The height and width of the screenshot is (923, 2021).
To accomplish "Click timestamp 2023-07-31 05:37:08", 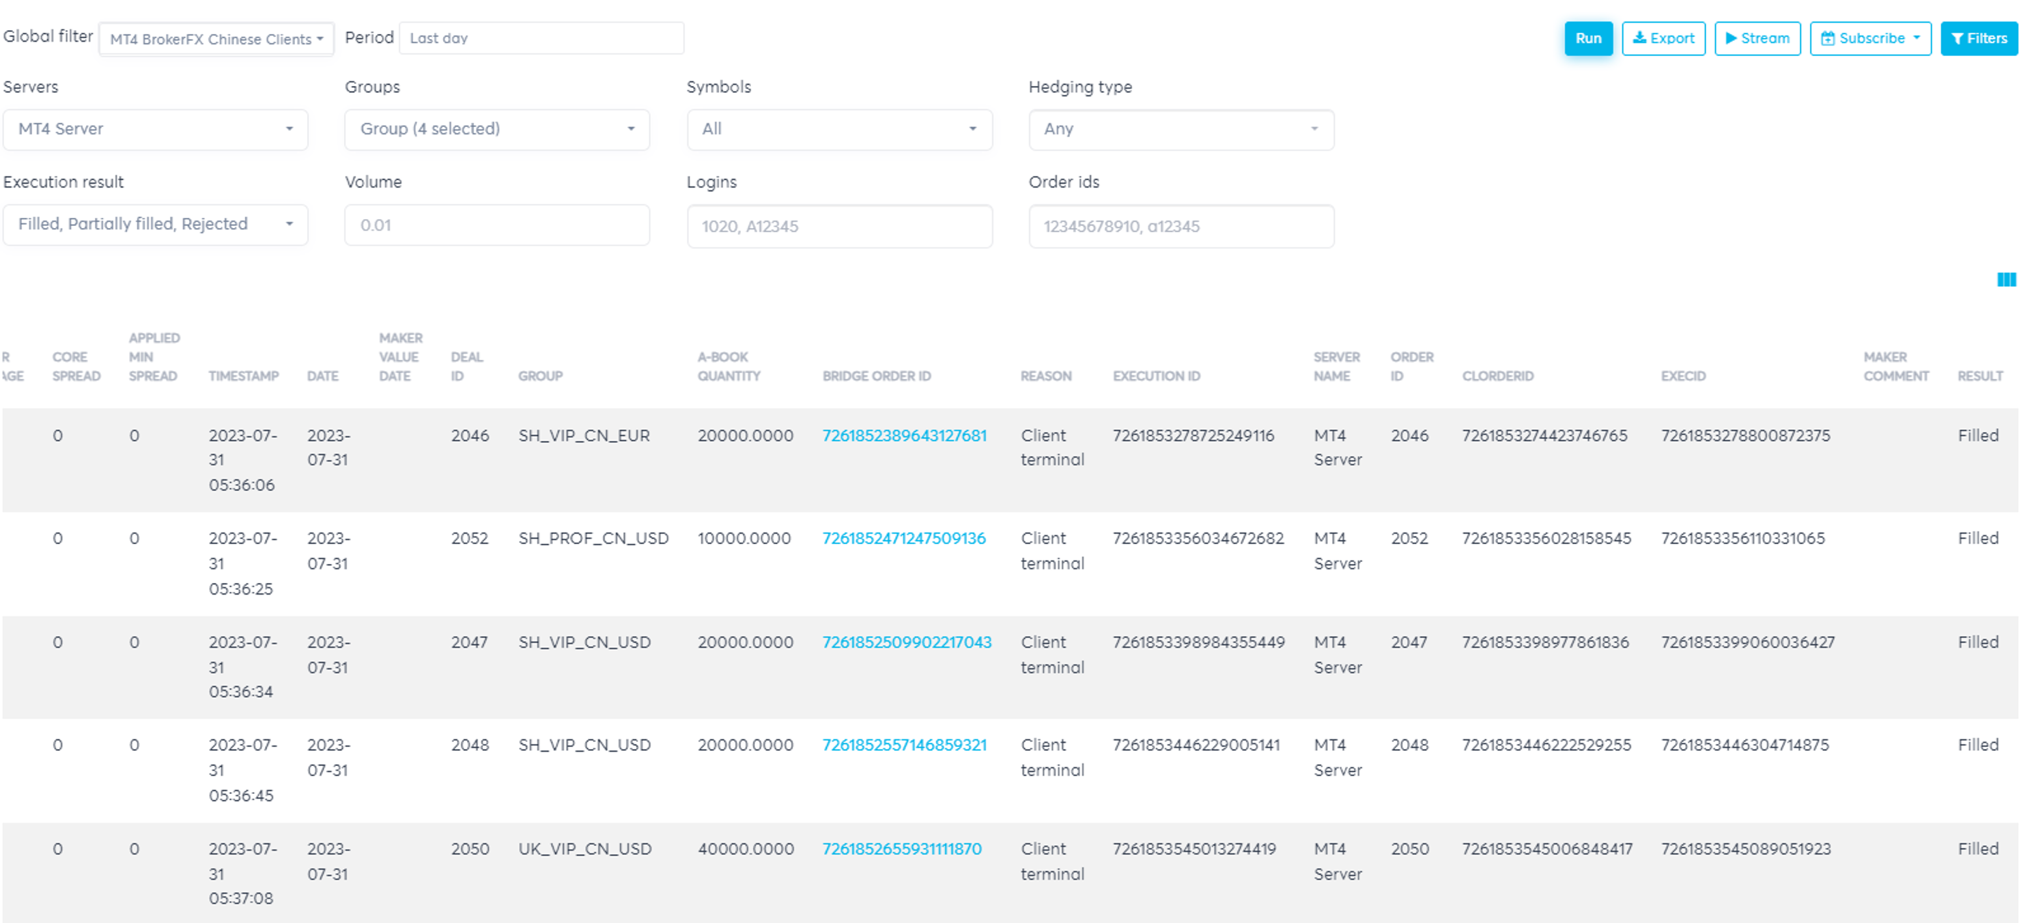I will click(x=242, y=874).
